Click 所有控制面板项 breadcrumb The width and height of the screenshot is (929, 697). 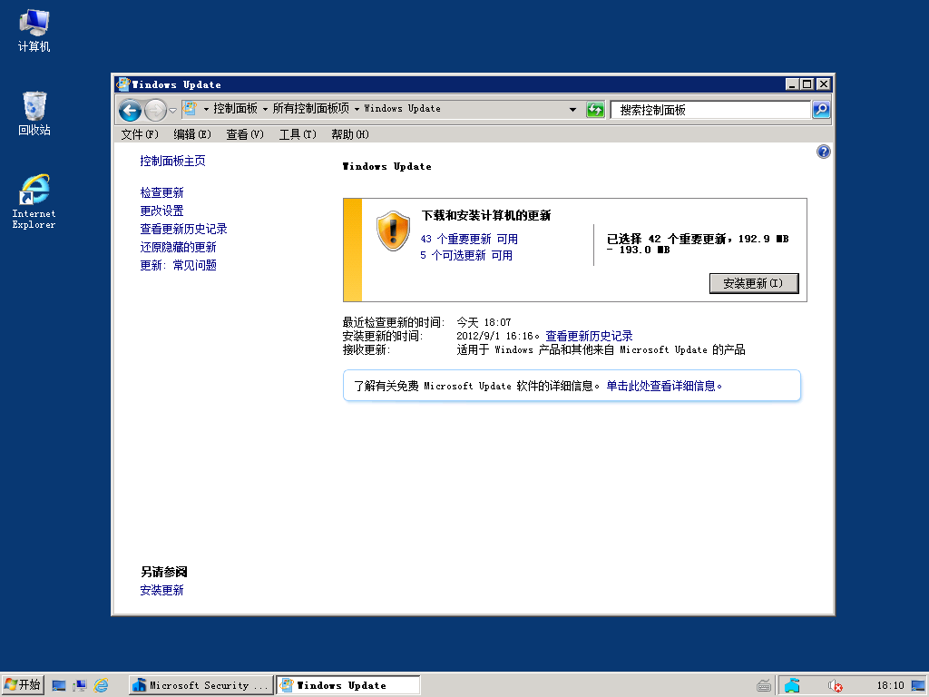click(x=310, y=109)
